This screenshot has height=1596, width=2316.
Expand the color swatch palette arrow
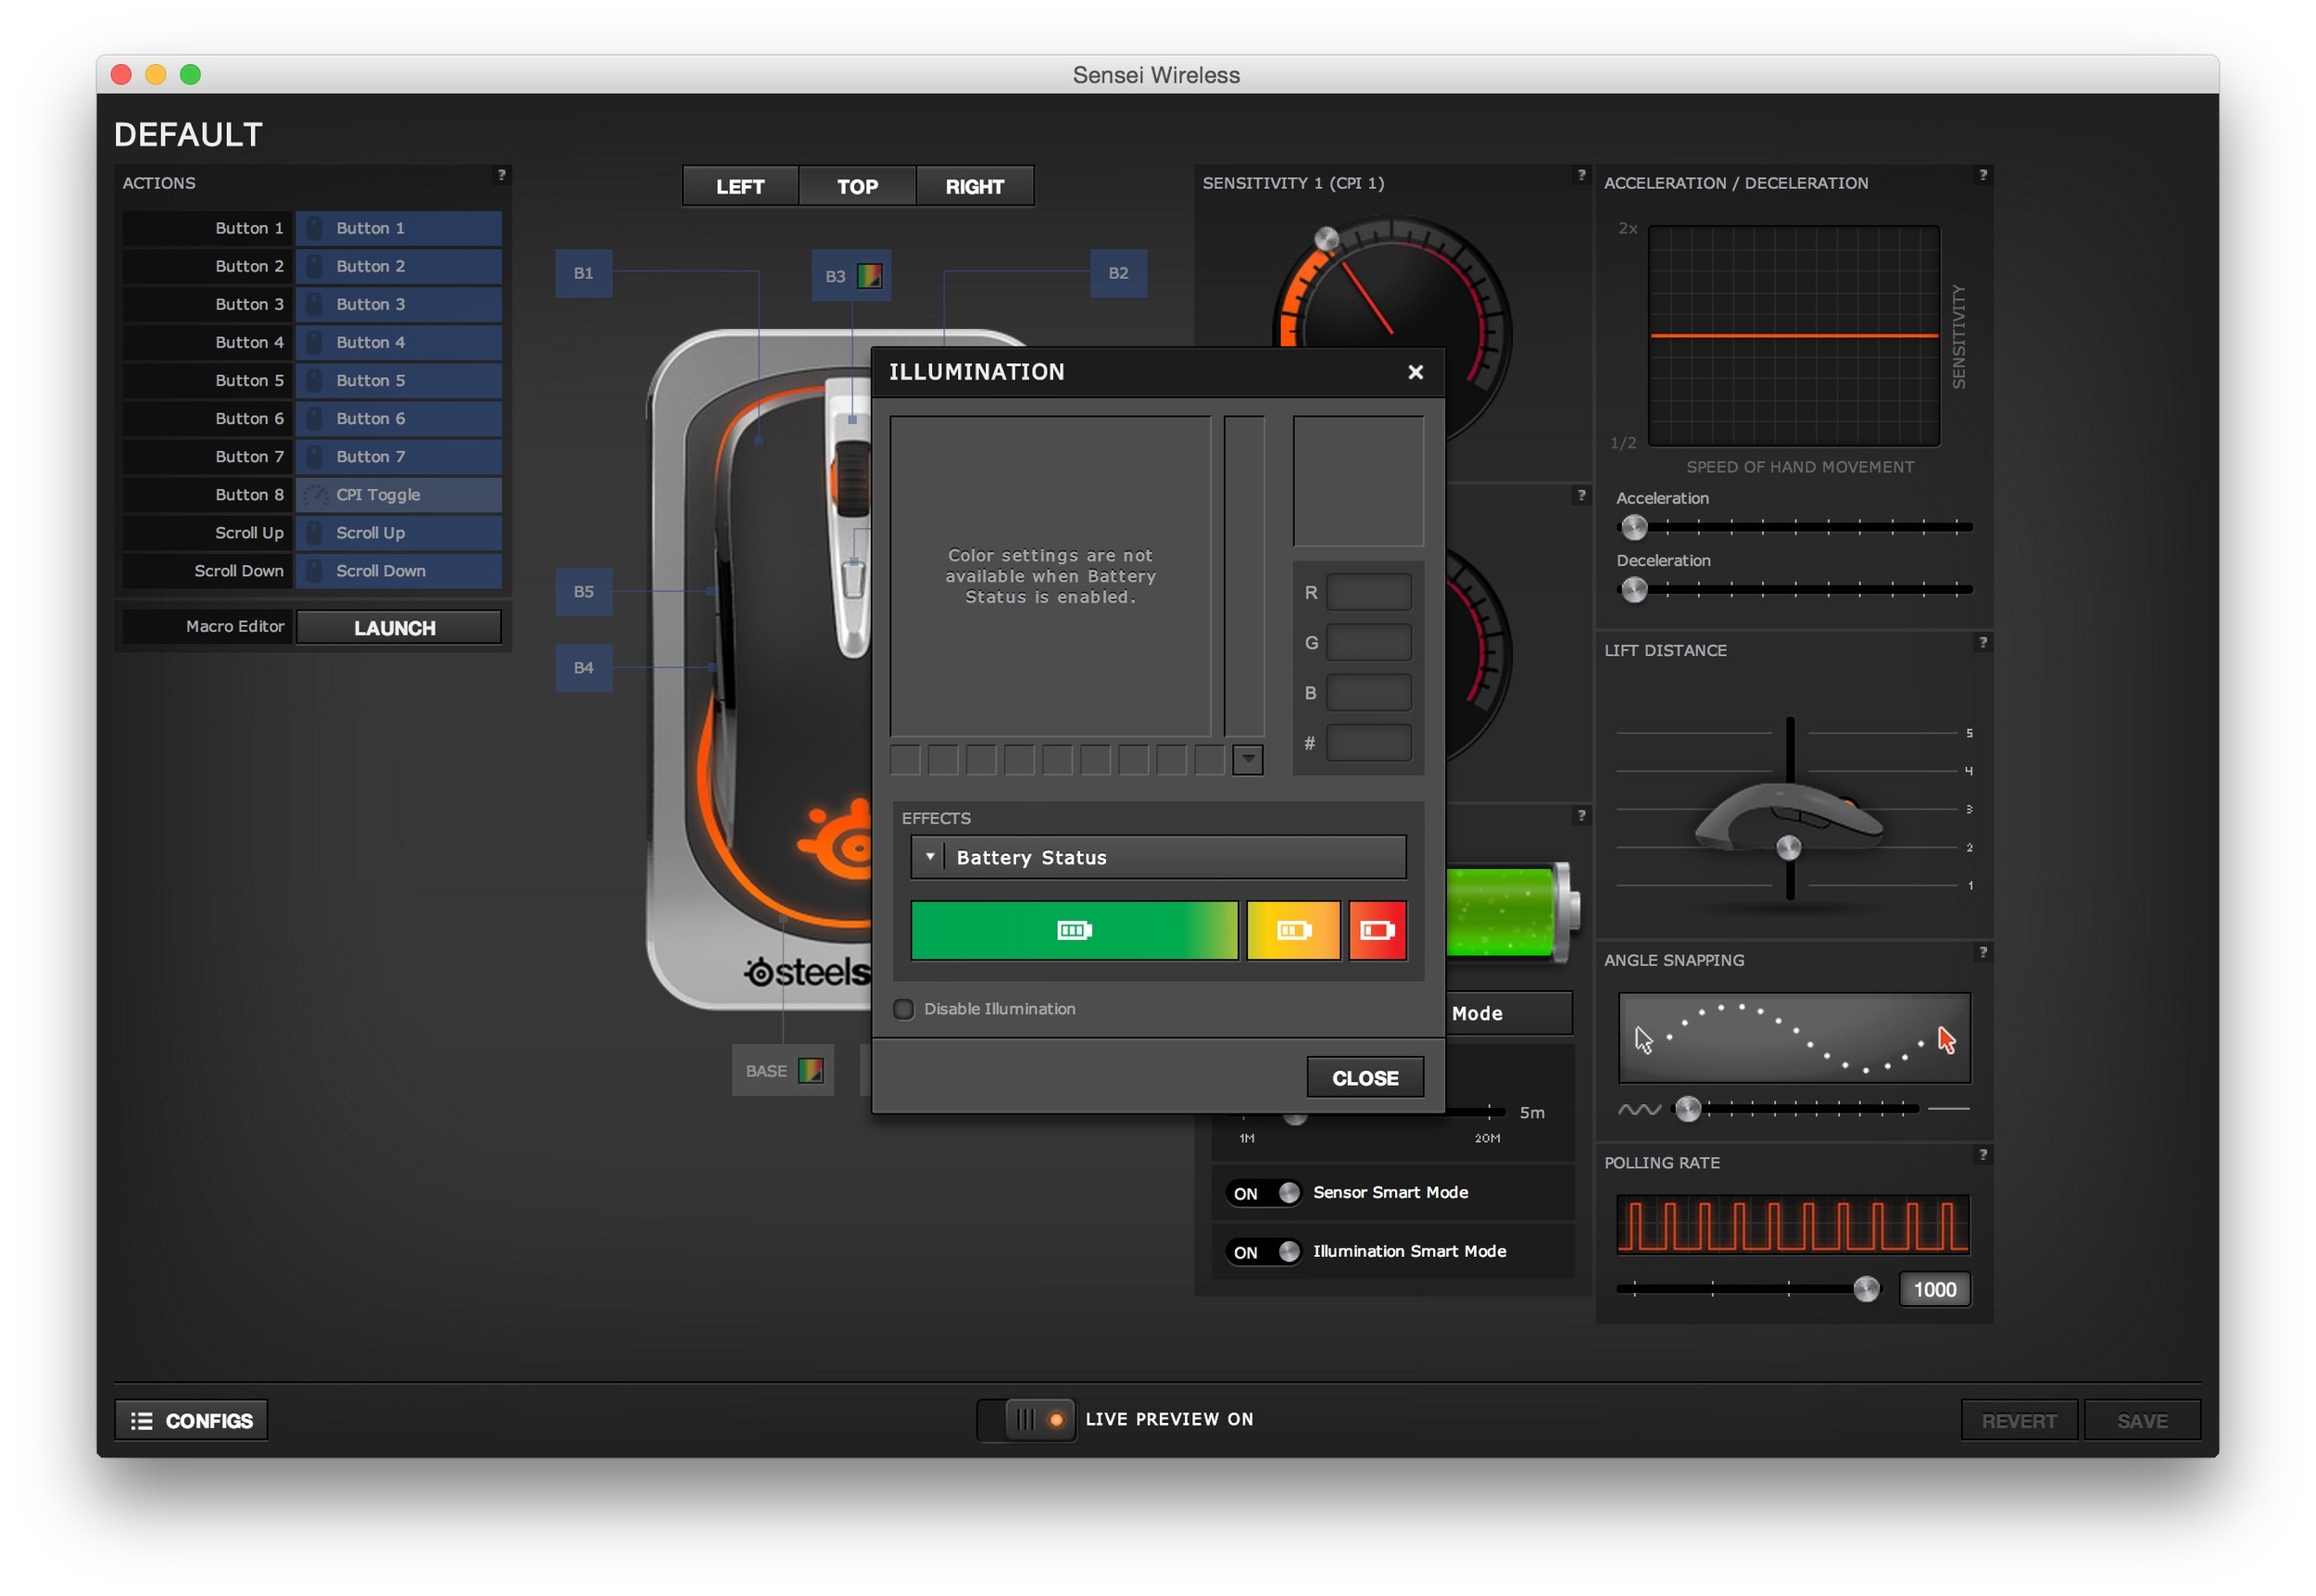point(1247,760)
